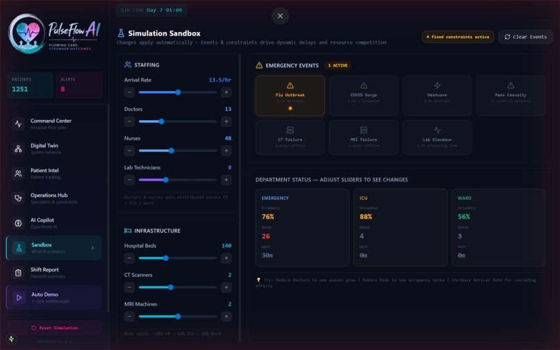This screenshot has height=350, width=560.
Task: Open Operations Hub page
Action: tap(53, 198)
